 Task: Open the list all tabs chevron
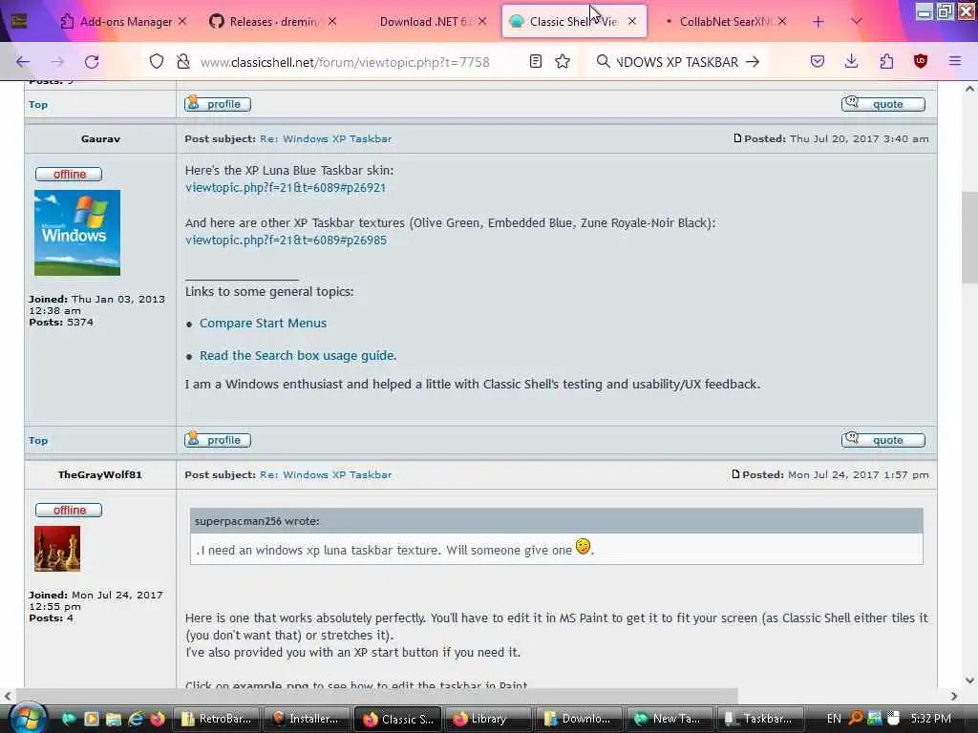pos(857,21)
